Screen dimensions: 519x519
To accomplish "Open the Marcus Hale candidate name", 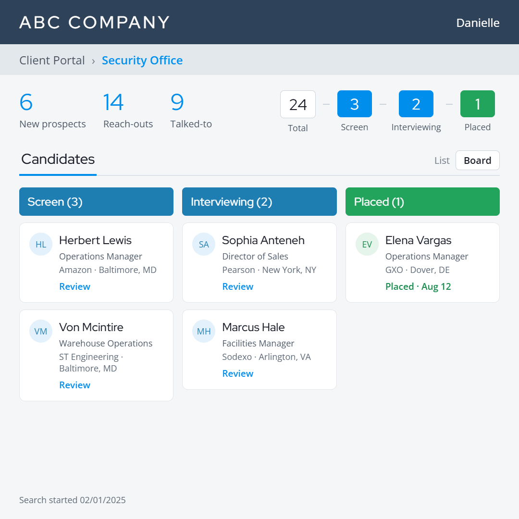I will (254, 328).
